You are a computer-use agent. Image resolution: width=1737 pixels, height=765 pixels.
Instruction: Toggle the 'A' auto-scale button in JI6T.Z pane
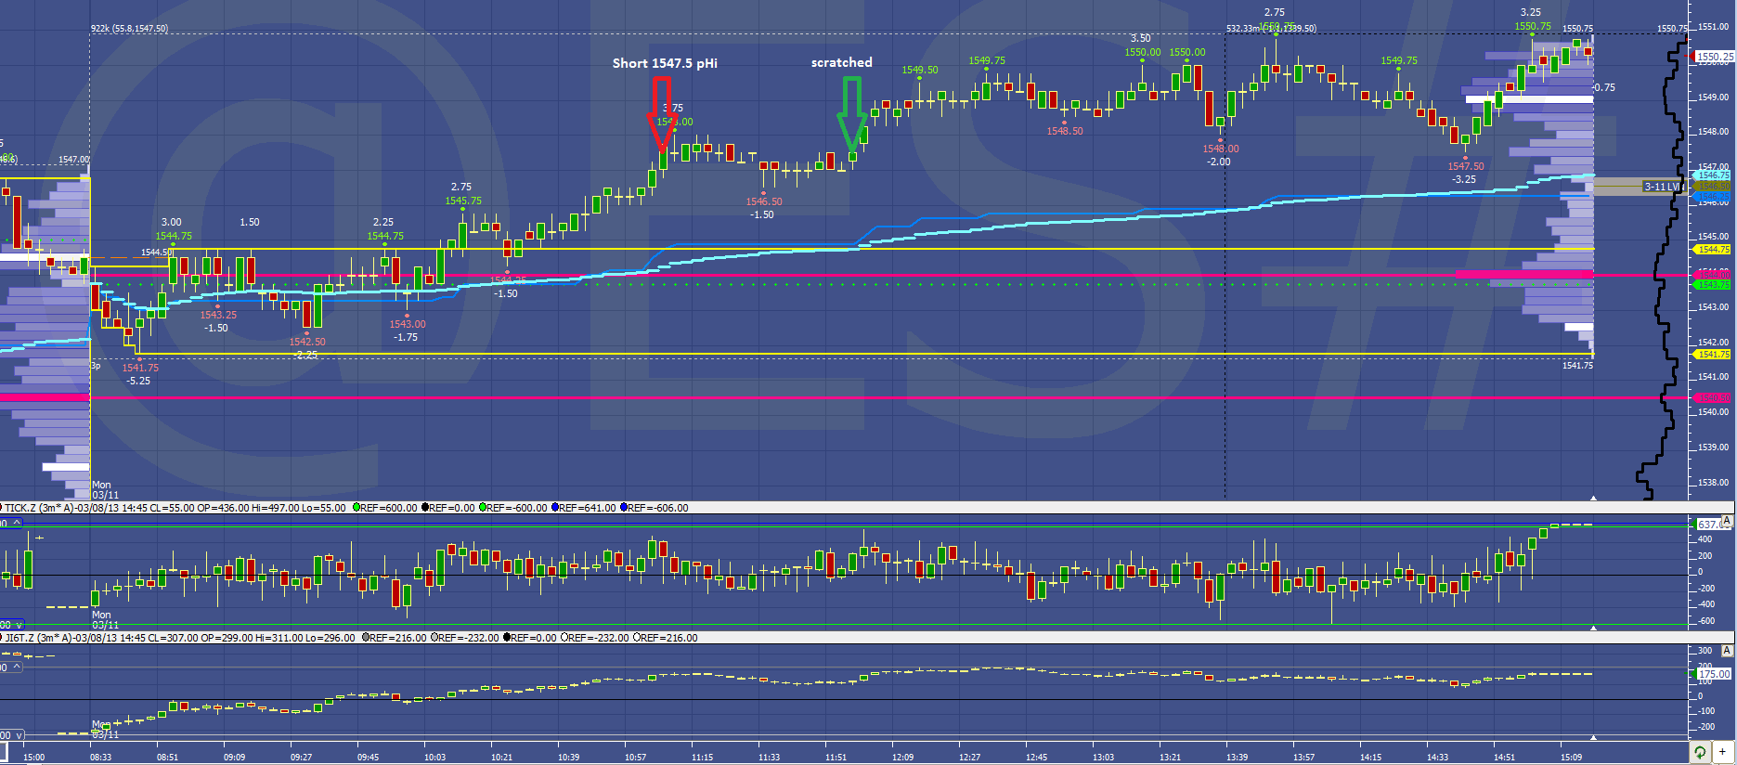(x=1727, y=650)
